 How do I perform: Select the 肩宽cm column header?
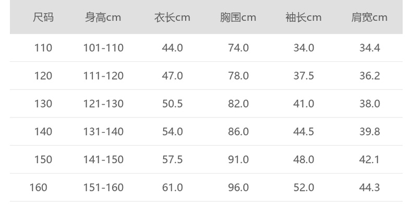click(x=369, y=18)
